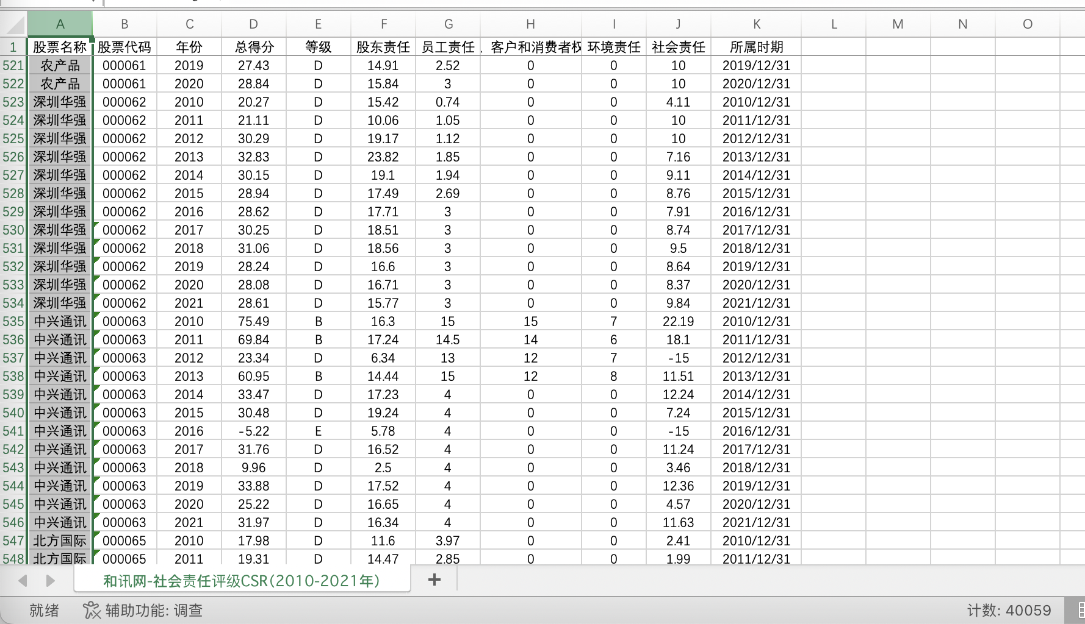Click total score cell 69.84
1085x624 pixels.
pos(254,339)
